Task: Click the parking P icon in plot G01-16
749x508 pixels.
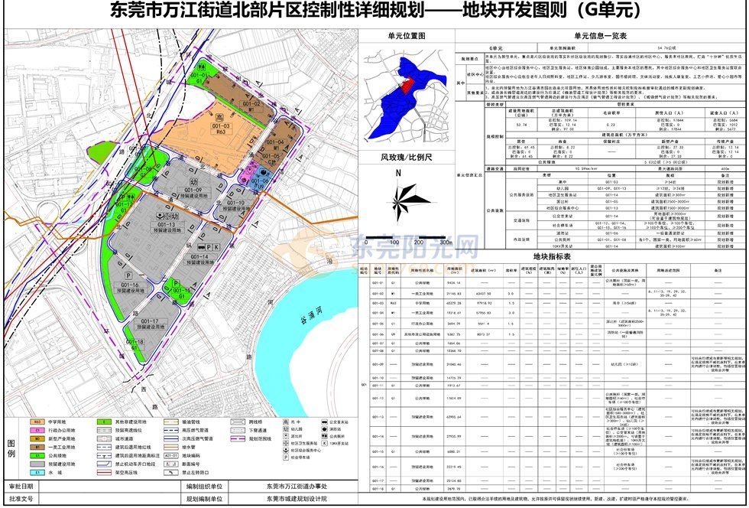Action: pos(128,275)
